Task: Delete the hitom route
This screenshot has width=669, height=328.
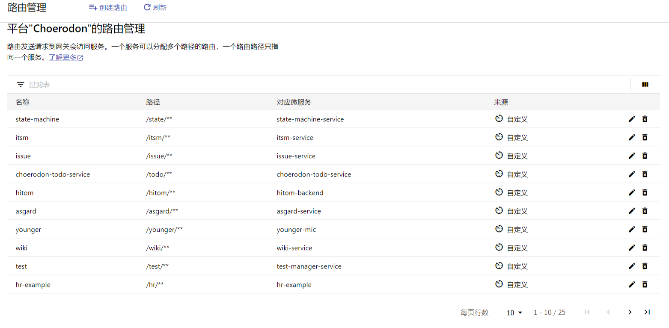Action: (645, 192)
